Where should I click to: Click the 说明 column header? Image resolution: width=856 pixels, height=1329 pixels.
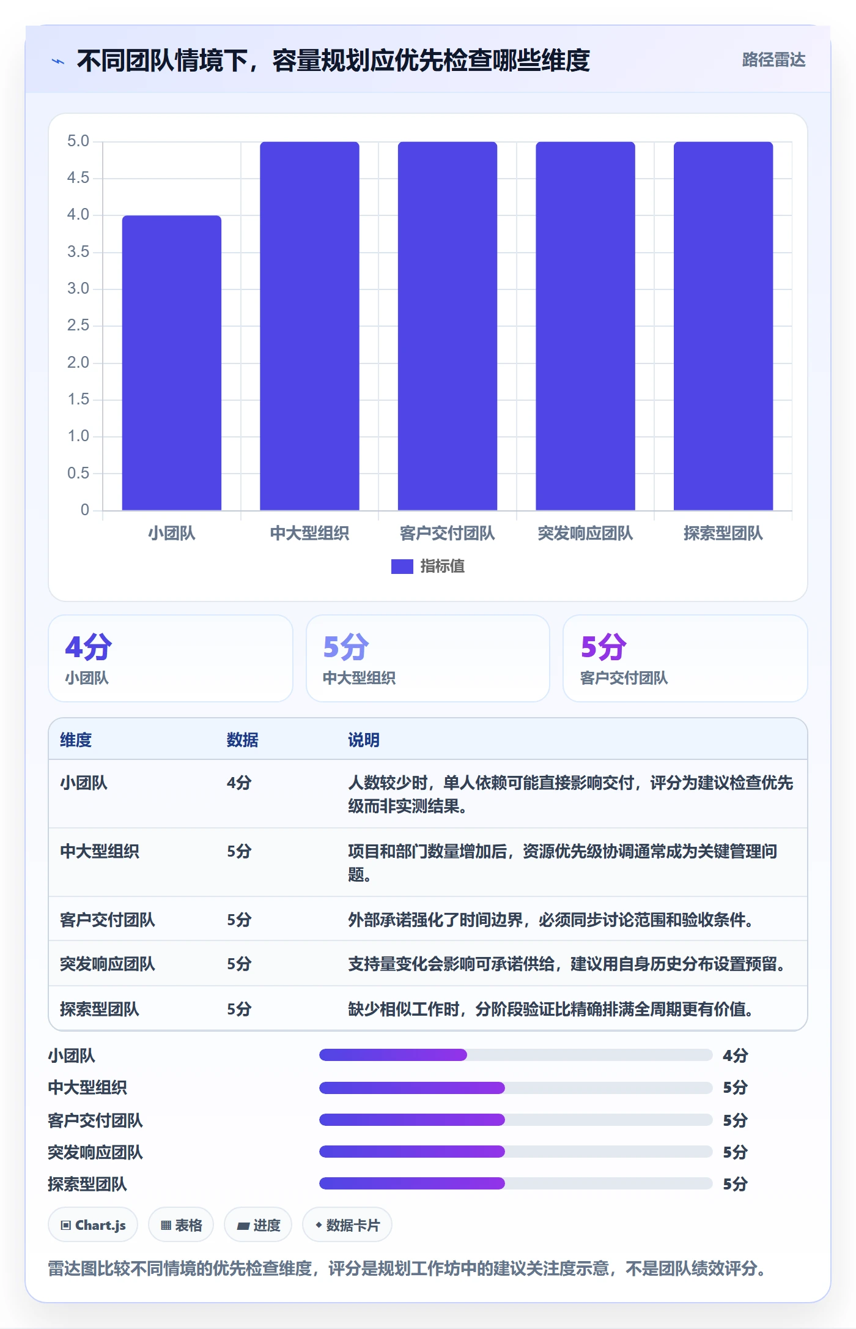tap(364, 740)
